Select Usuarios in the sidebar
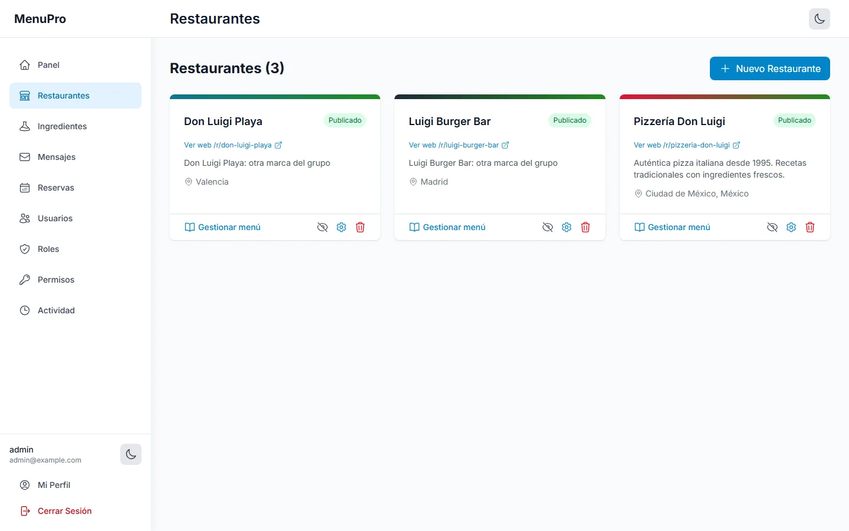Viewport: 849px width, 531px height. [x=75, y=218]
